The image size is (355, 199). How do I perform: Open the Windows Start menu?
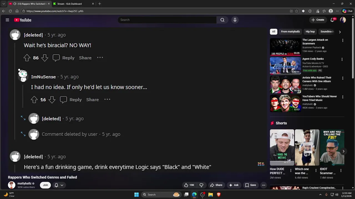pos(136,195)
